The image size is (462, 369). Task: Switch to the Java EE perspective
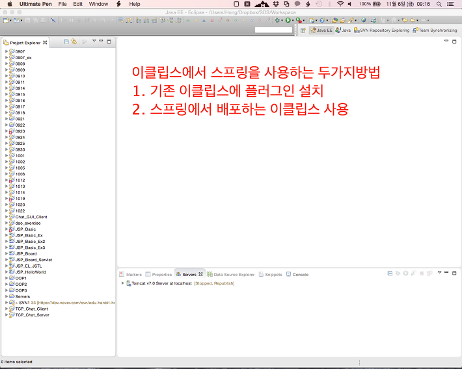tap(321, 31)
